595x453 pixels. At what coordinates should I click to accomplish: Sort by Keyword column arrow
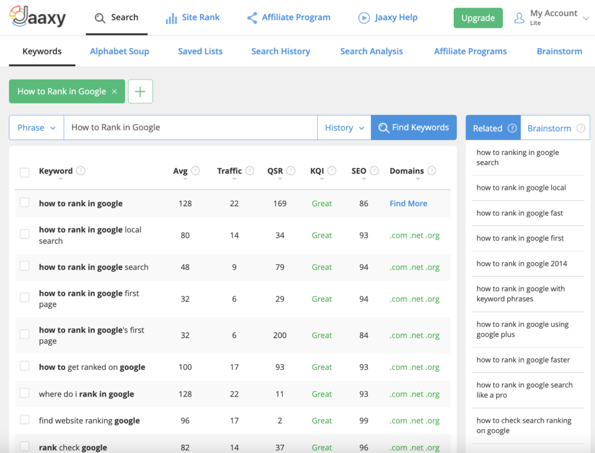(60, 179)
